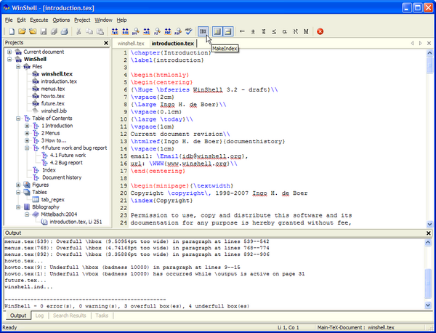
Task: Select menus.tex in the Files tree
Action: pyautogui.click(x=53, y=89)
